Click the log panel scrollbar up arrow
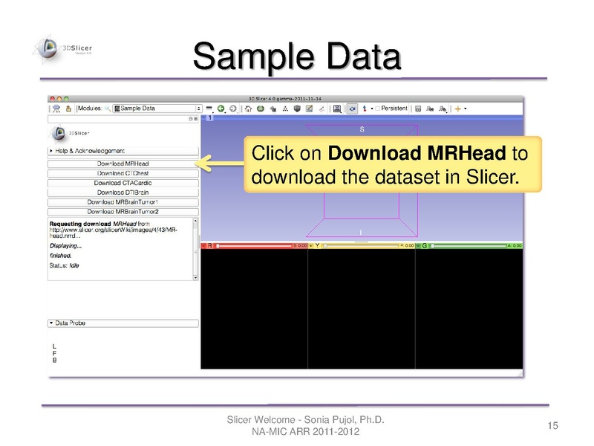 [x=195, y=220]
